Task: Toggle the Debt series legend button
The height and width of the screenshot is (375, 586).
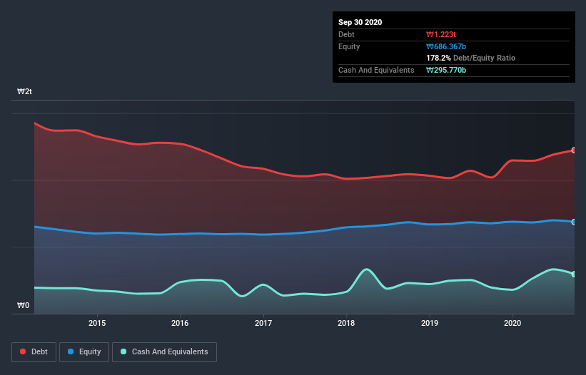Action: pyautogui.click(x=34, y=352)
